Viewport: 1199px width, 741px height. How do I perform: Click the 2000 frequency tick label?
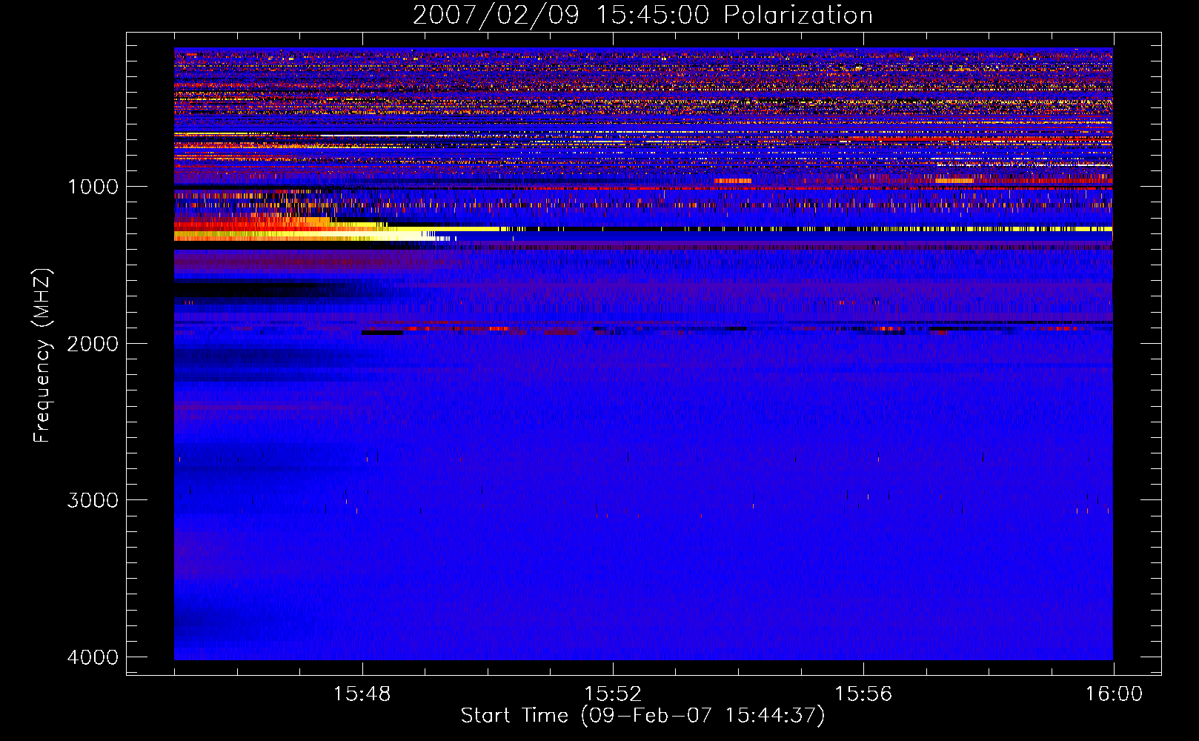pos(93,344)
